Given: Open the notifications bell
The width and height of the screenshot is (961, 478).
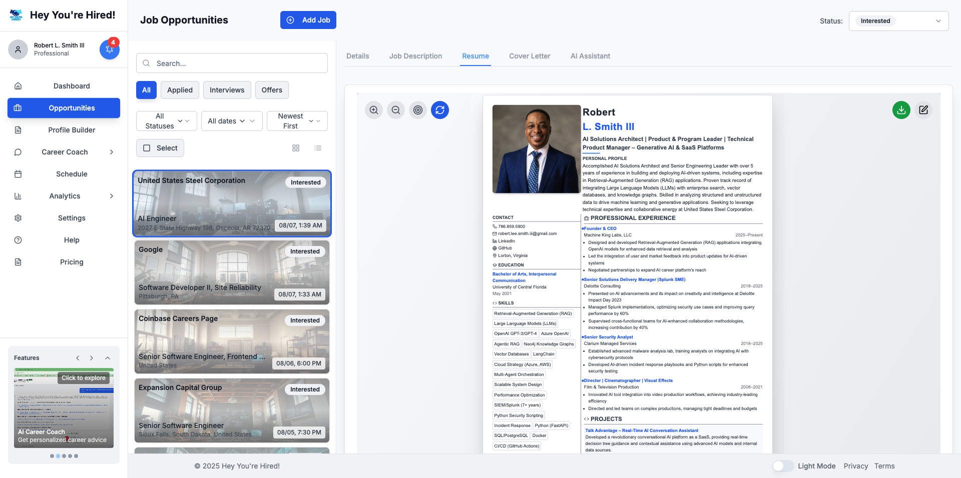Looking at the screenshot, I should 109,49.
